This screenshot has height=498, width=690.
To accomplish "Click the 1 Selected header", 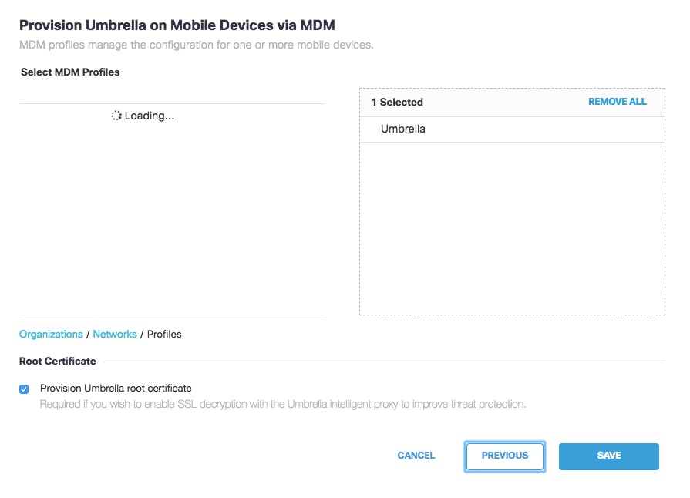I will coord(397,102).
